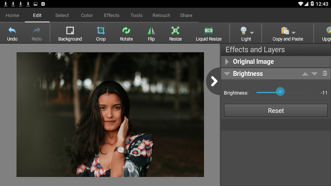Screen dimensions: 331x186
Task: Collapse the Brightness layer section
Action: [x=227, y=74]
